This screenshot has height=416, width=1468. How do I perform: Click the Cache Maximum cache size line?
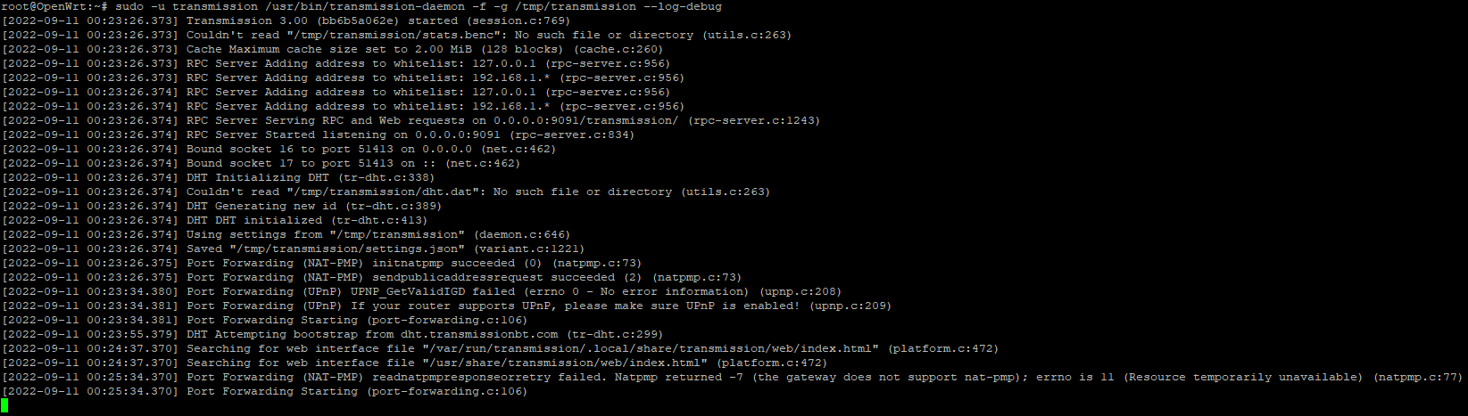[332, 49]
